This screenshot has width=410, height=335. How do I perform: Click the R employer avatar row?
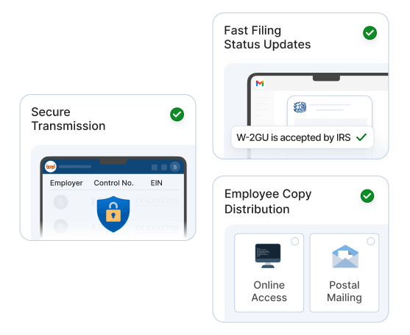[x=60, y=226]
